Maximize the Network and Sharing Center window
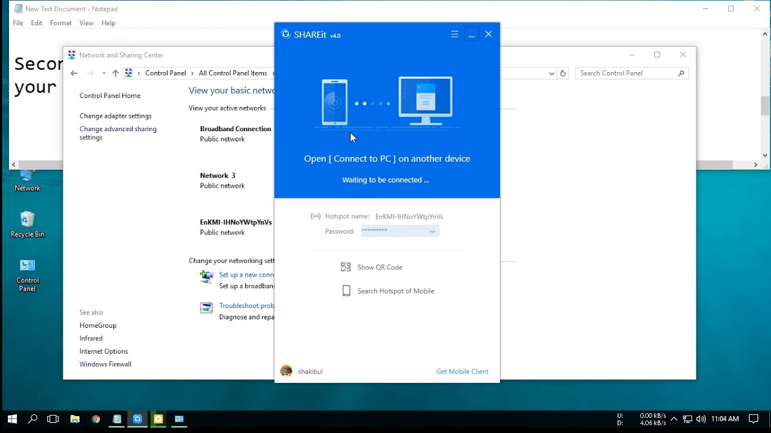 [657, 55]
